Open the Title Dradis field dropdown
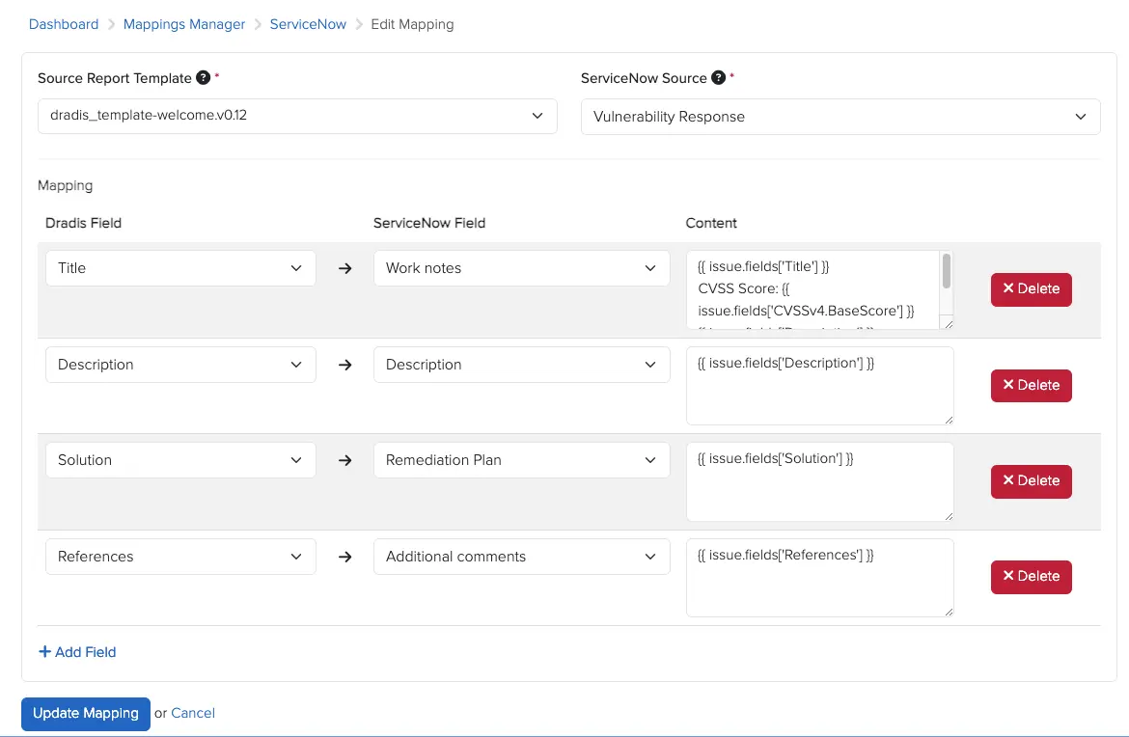This screenshot has width=1129, height=737. [180, 268]
